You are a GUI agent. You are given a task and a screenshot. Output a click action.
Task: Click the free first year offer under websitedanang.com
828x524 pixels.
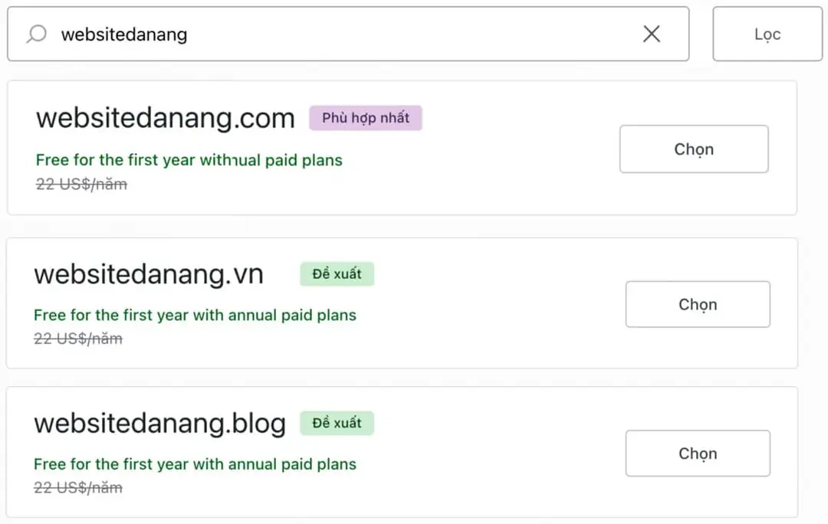point(189,160)
